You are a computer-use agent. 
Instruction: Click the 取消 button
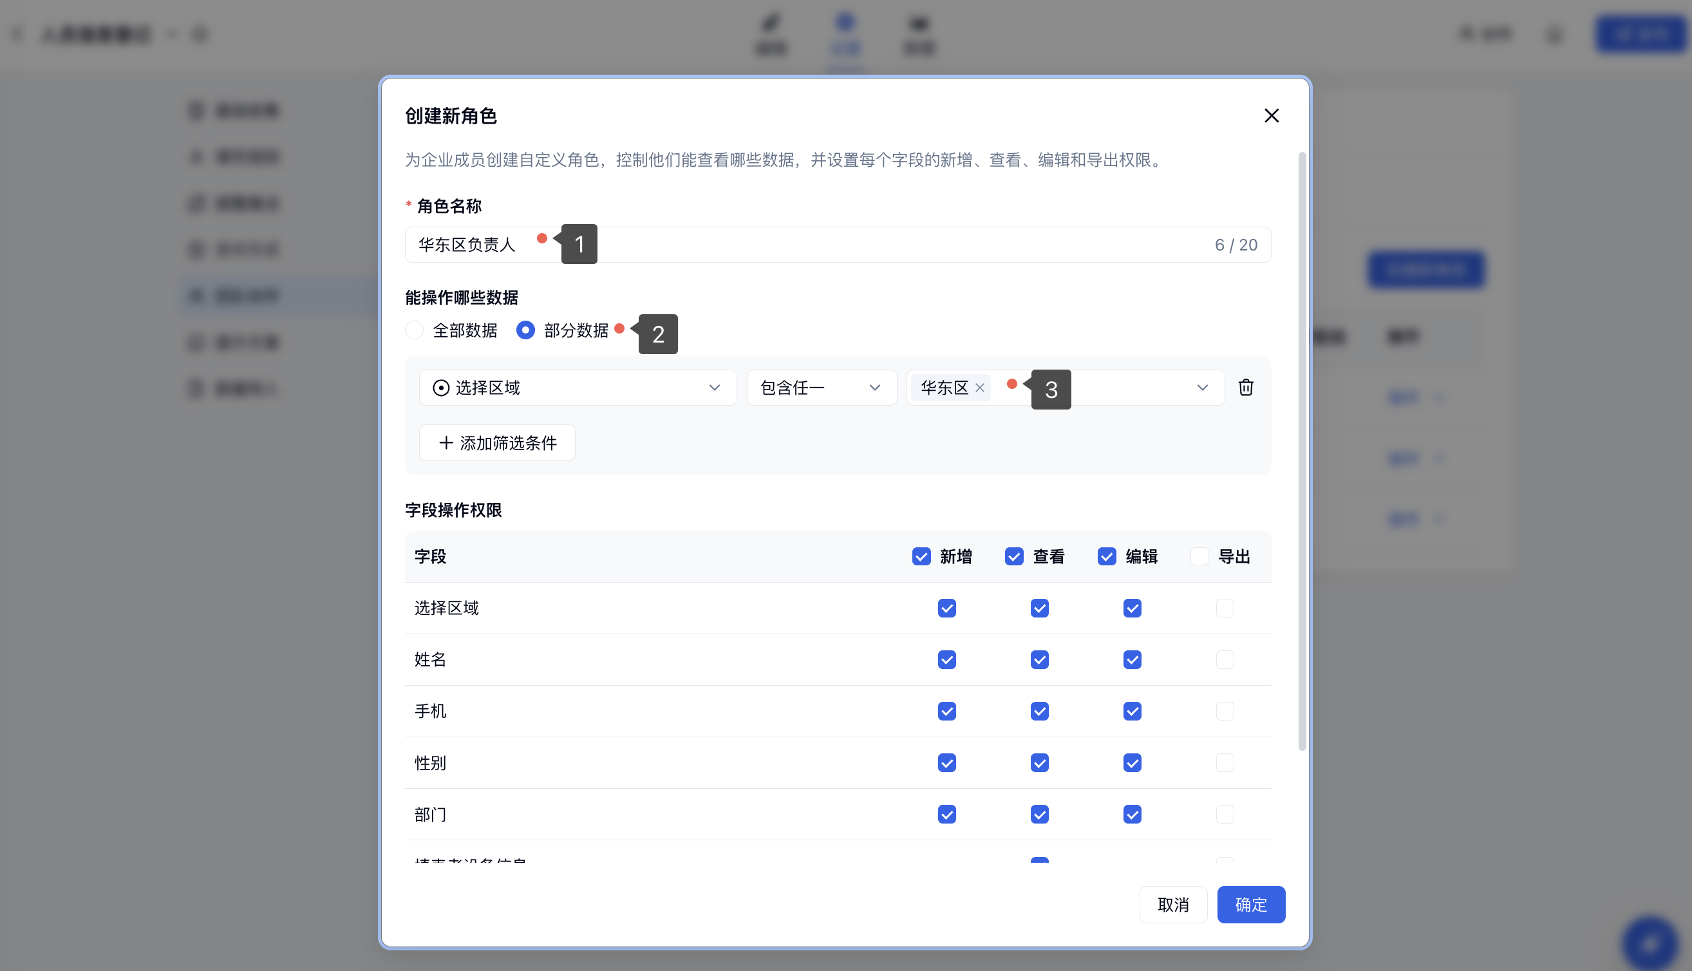tap(1172, 904)
